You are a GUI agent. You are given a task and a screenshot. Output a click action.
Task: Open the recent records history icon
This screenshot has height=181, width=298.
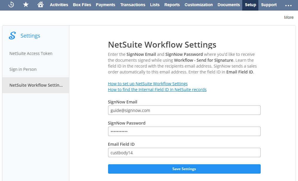click(11, 5)
